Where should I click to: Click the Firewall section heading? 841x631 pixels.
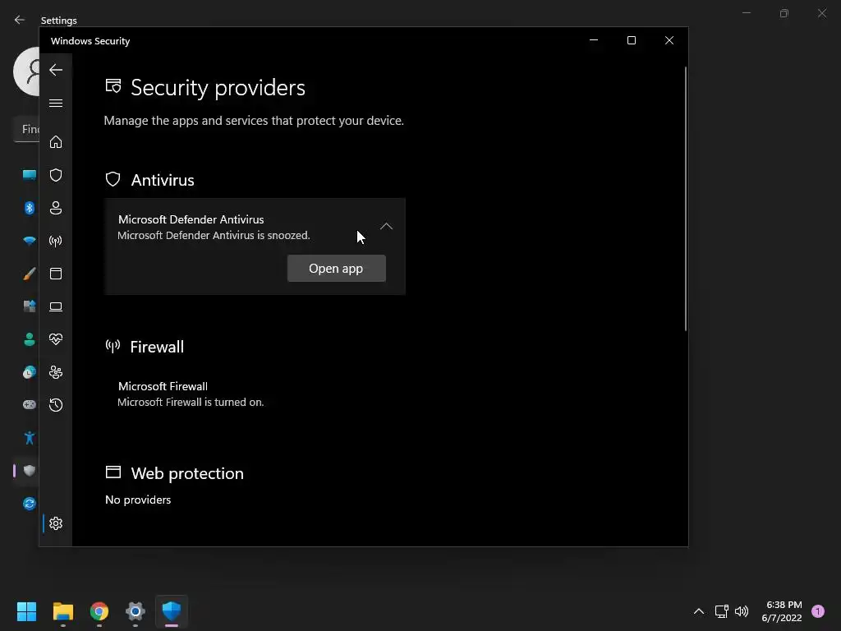click(x=157, y=347)
